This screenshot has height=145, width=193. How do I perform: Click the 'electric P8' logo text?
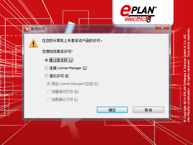[x=138, y=19]
